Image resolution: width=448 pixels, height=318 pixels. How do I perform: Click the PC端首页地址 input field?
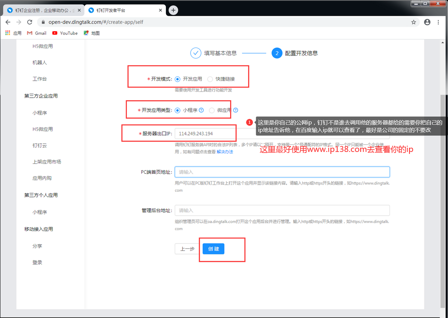point(282,172)
